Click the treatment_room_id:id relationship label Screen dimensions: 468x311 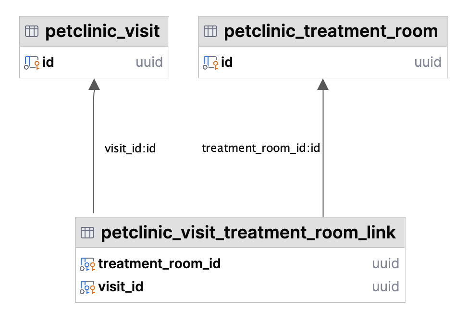[261, 148]
